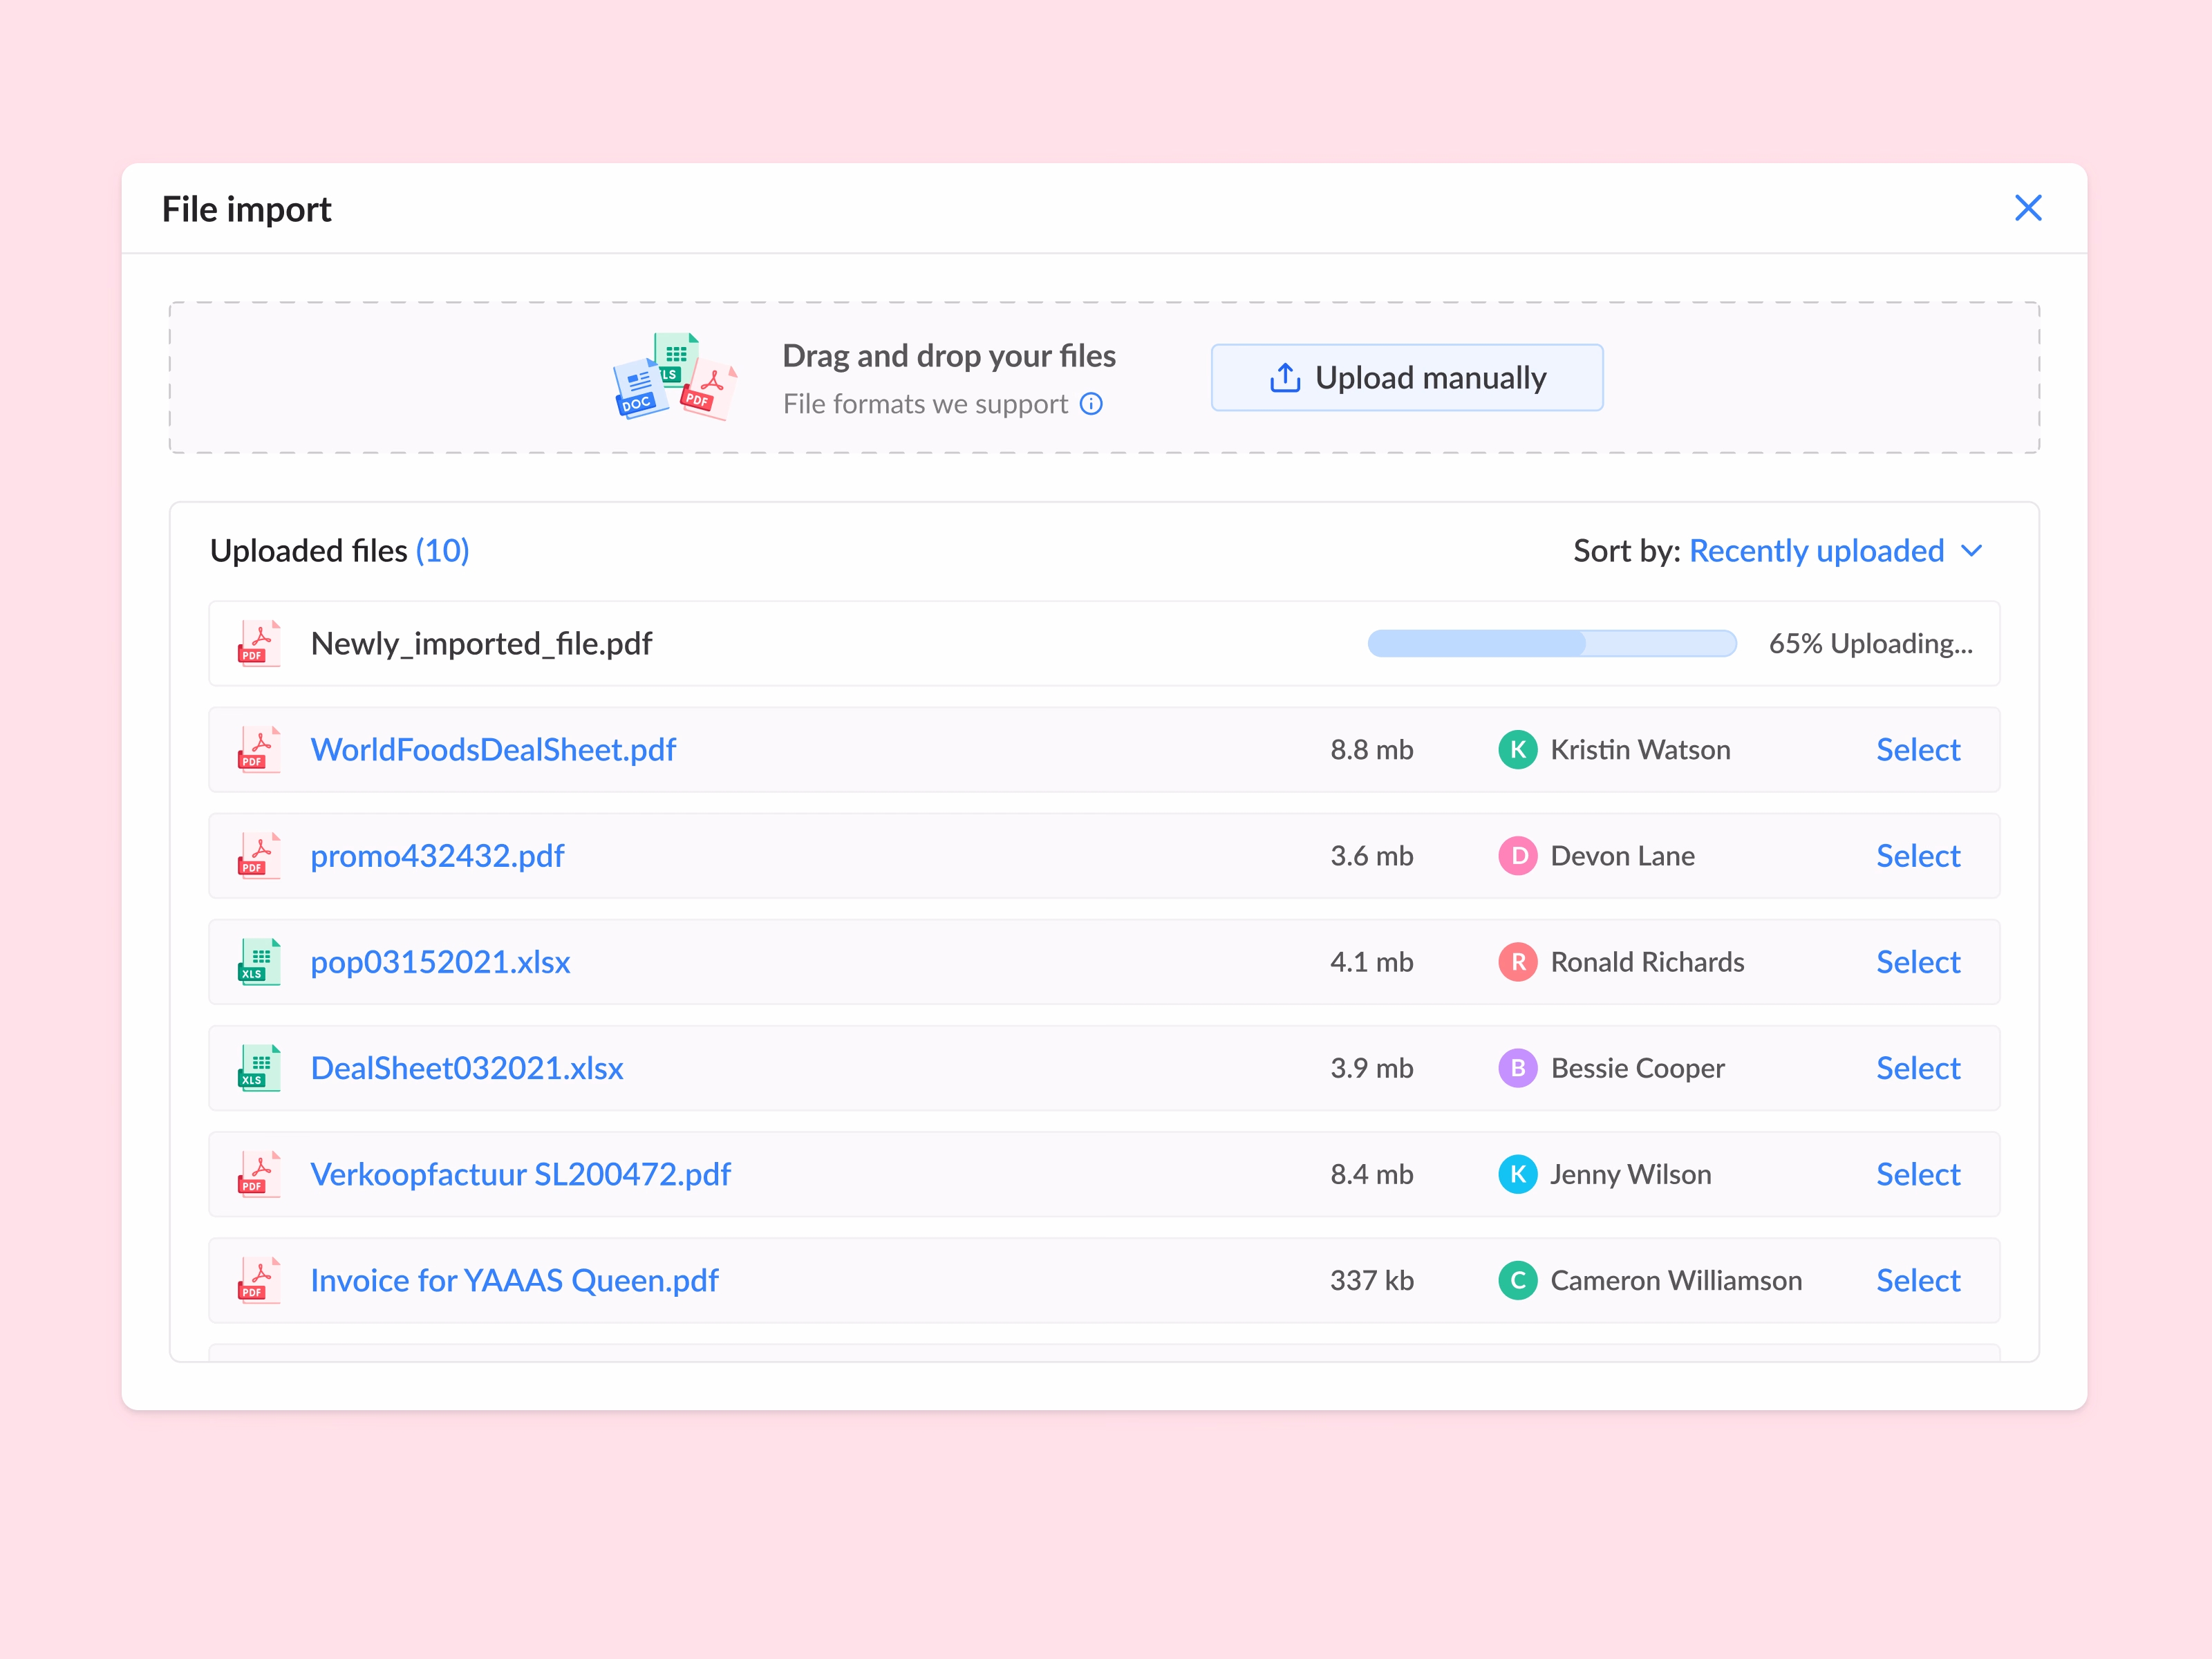Click the "Uploaded files (10)" heading

(x=339, y=550)
